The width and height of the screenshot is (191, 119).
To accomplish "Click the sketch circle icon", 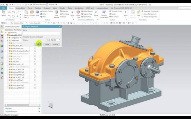I will coord(13,16).
